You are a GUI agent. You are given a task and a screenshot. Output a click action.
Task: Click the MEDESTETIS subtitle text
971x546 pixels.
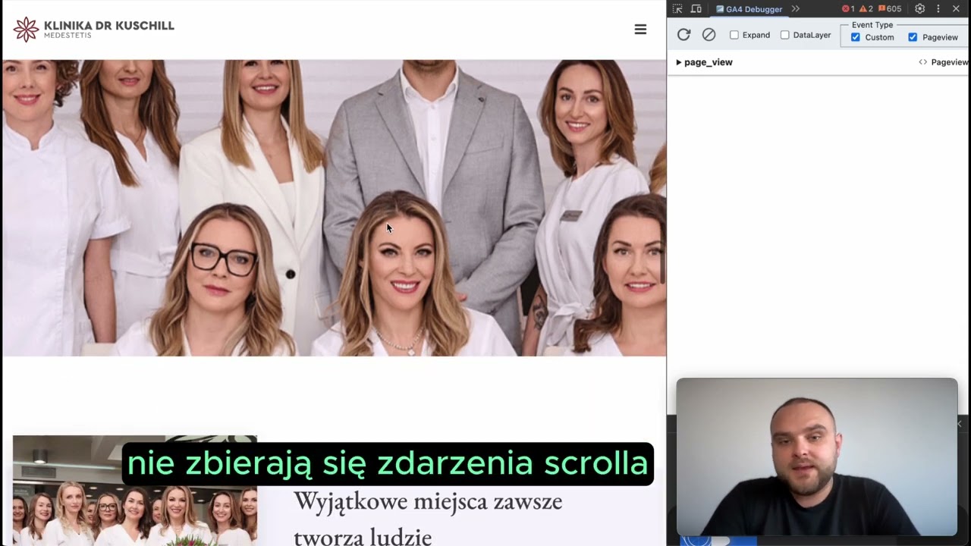pos(68,36)
